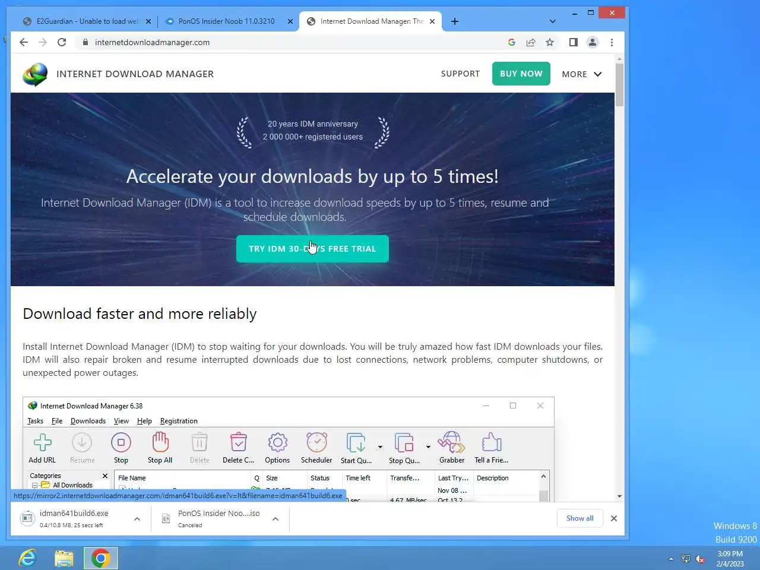
Task: Click the IDM logo in the header
Action: pyautogui.click(x=35, y=74)
